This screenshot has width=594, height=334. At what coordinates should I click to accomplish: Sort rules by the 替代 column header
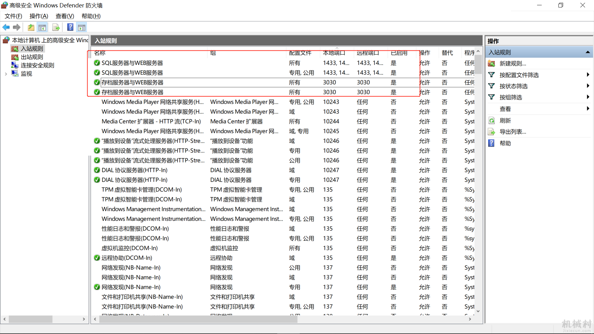450,53
